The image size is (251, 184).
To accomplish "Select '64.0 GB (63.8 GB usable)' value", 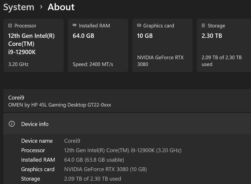I will tap(94, 160).
